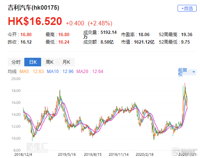This screenshot has width=200, height=158.
Task: Click the 10.00 price axis label
Action: pos(16,138)
